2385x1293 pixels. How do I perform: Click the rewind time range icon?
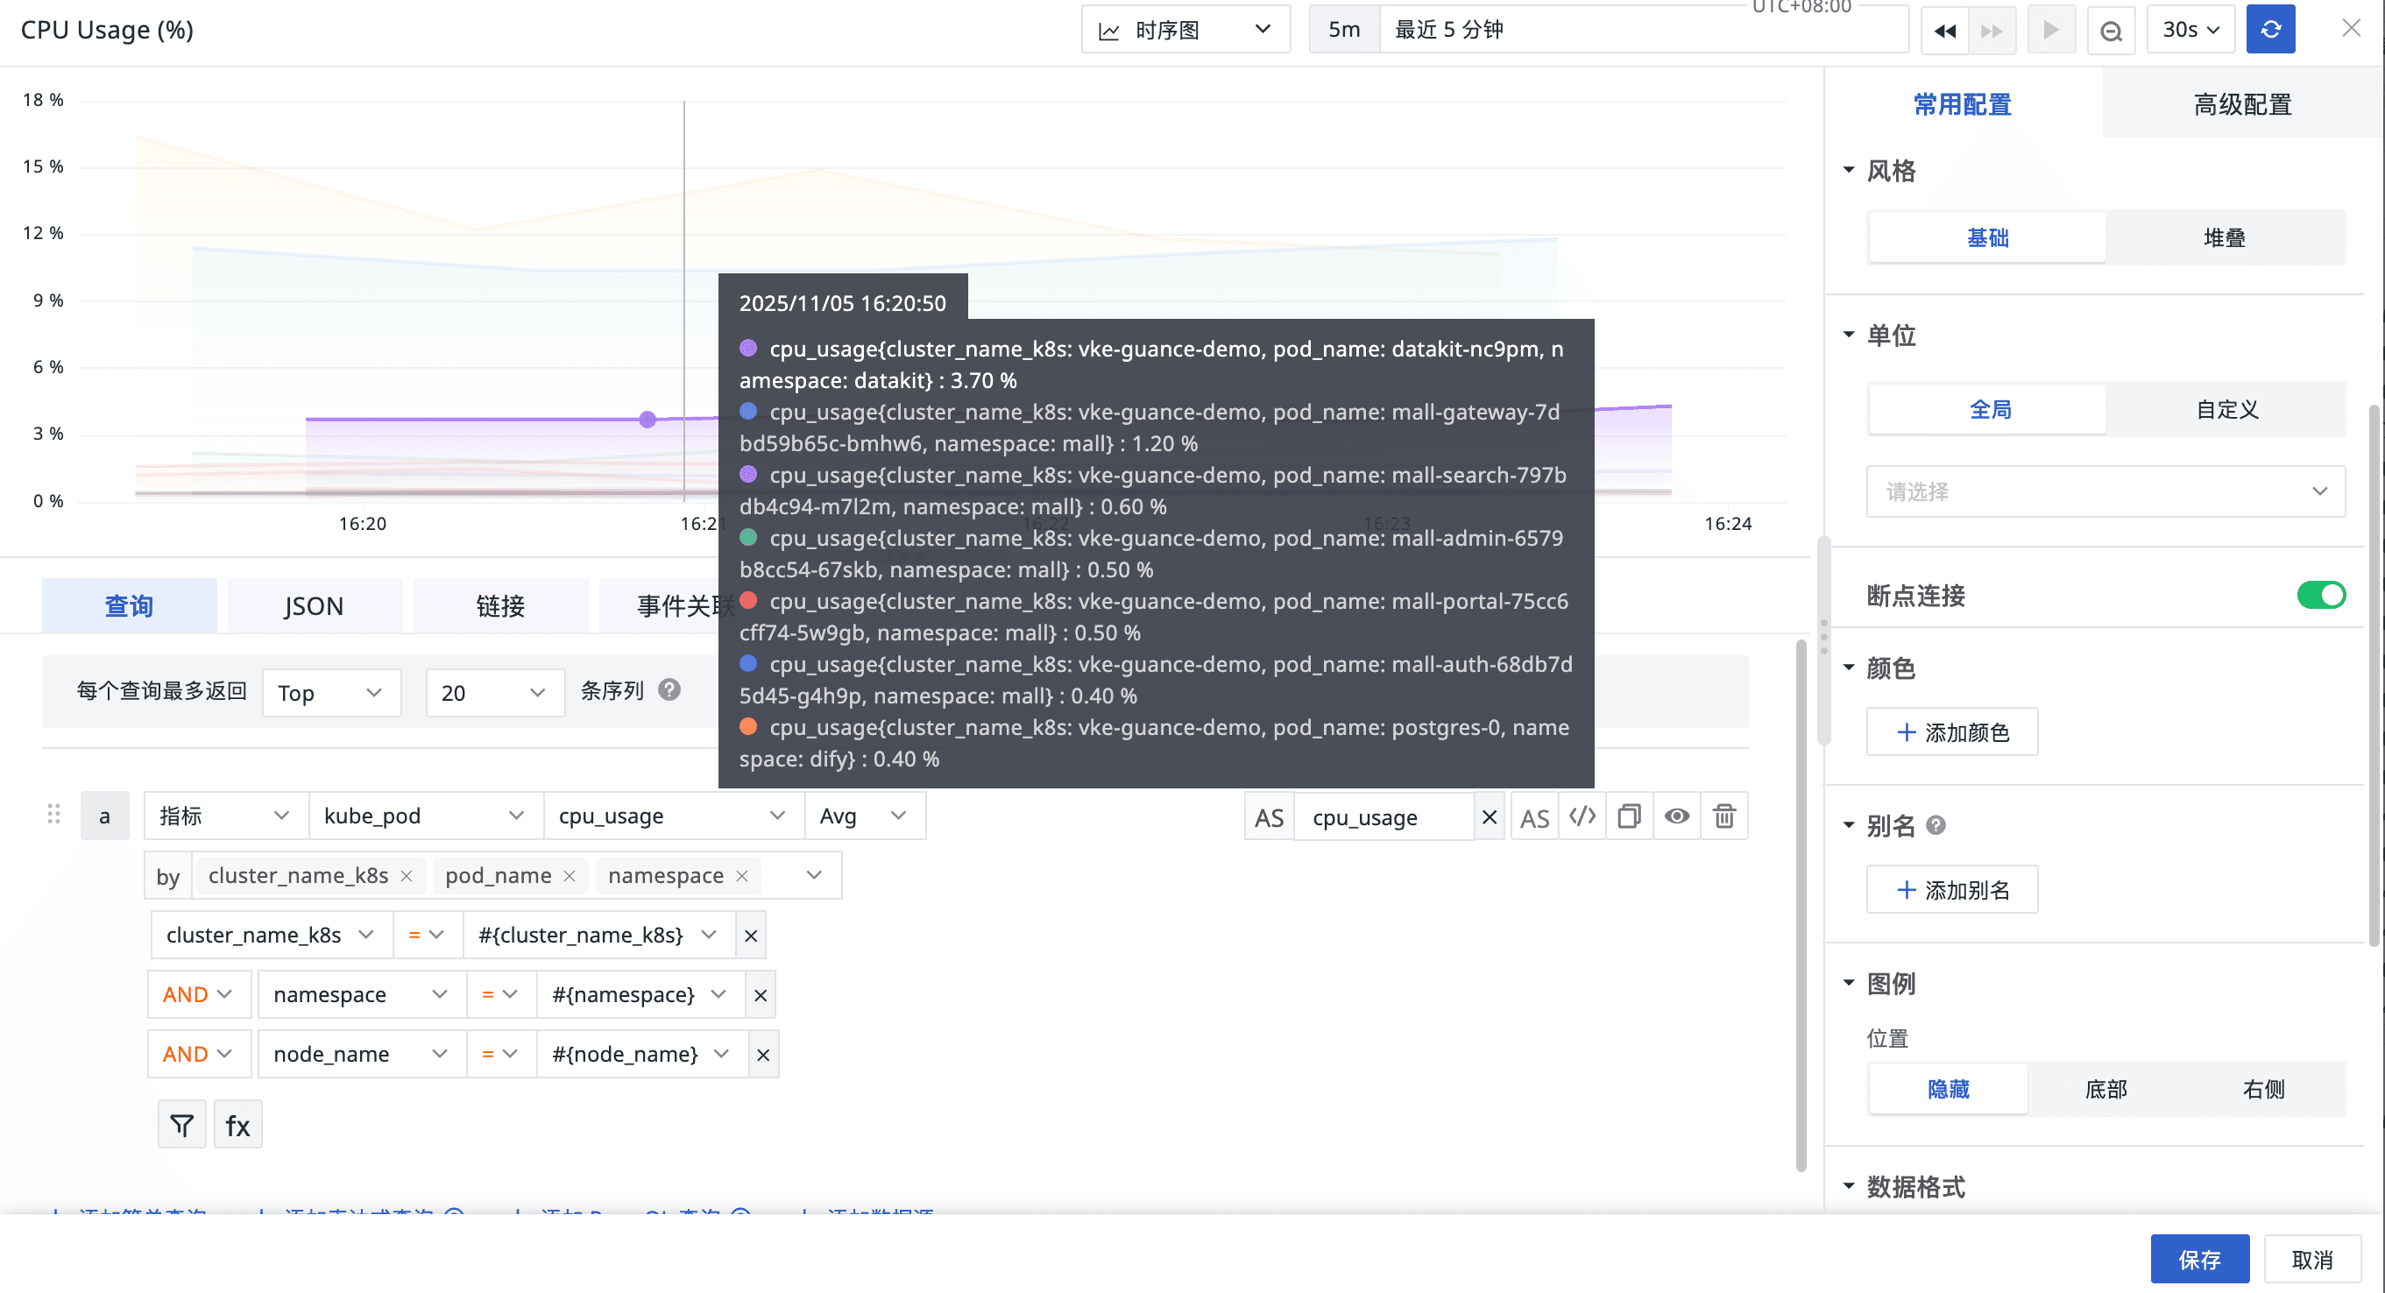click(x=1944, y=31)
